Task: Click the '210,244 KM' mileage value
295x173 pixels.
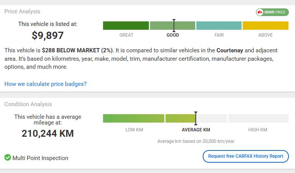Action: click(48, 133)
